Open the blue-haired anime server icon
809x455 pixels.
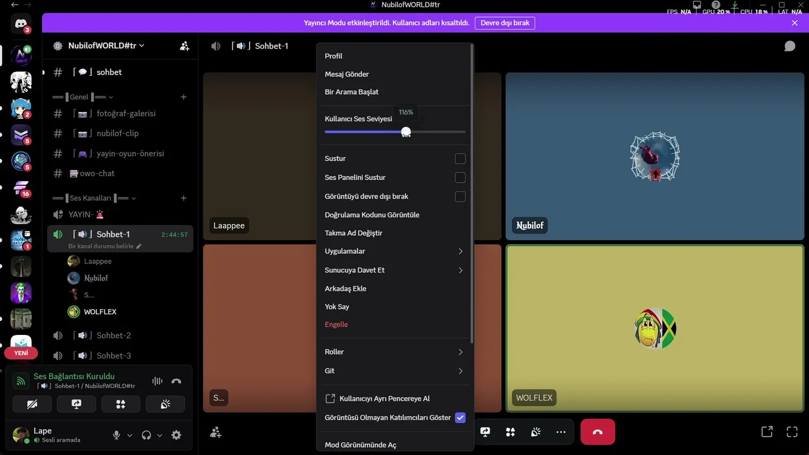[21, 108]
